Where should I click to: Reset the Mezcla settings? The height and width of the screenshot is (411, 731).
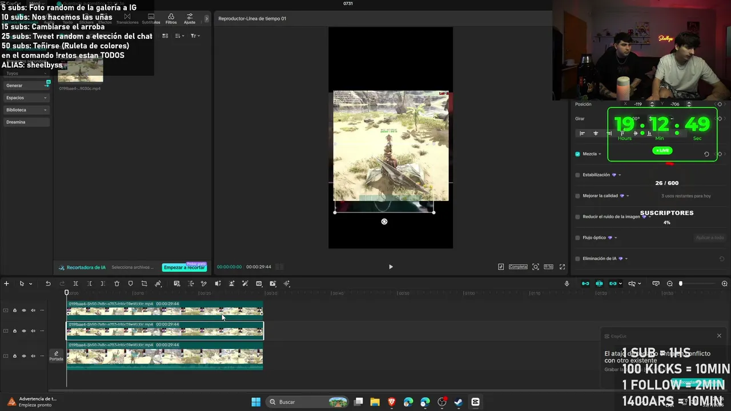706,154
